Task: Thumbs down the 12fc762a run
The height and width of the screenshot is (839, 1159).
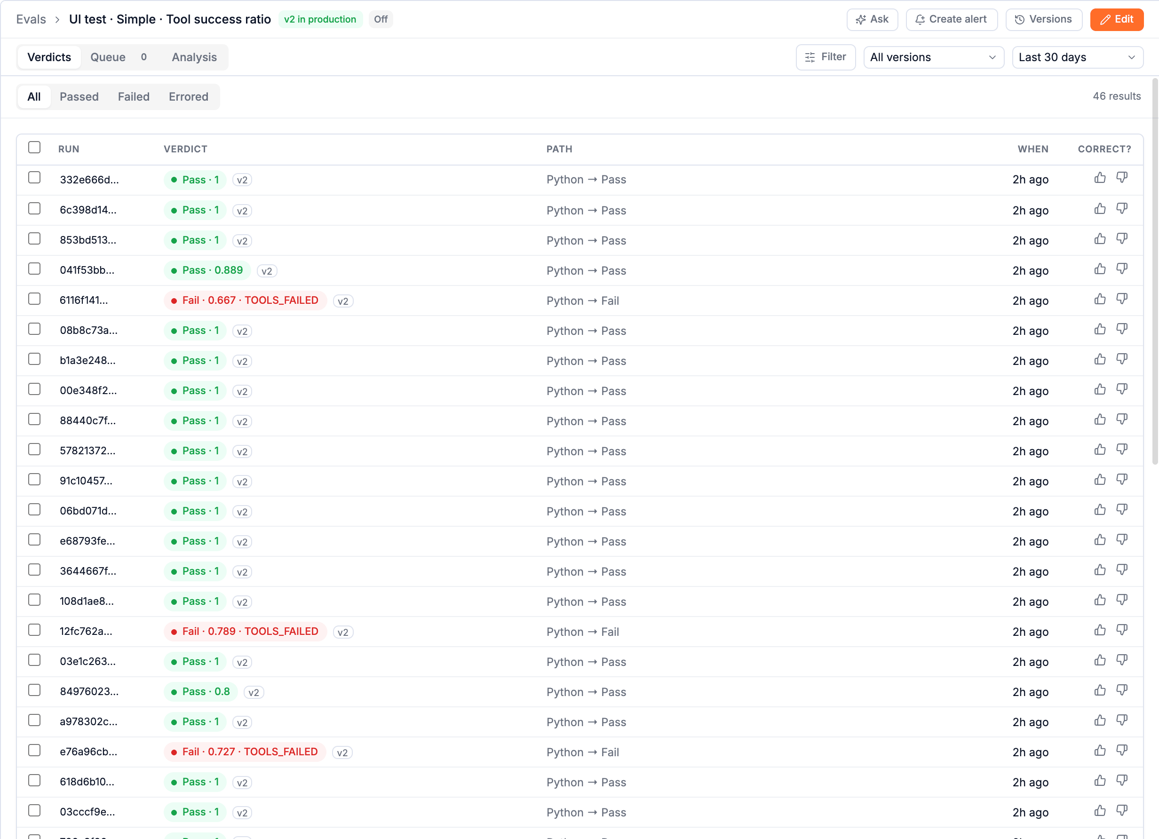Action: 1122,630
